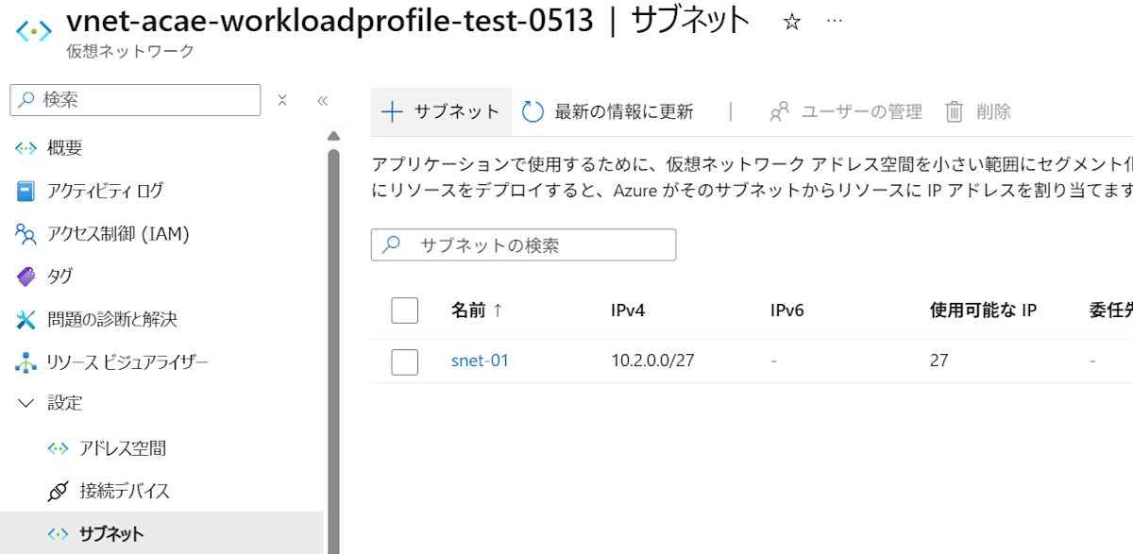The image size is (1133, 554).
Task: Click the sidebar vertical scrollbar
Action: click(333, 349)
